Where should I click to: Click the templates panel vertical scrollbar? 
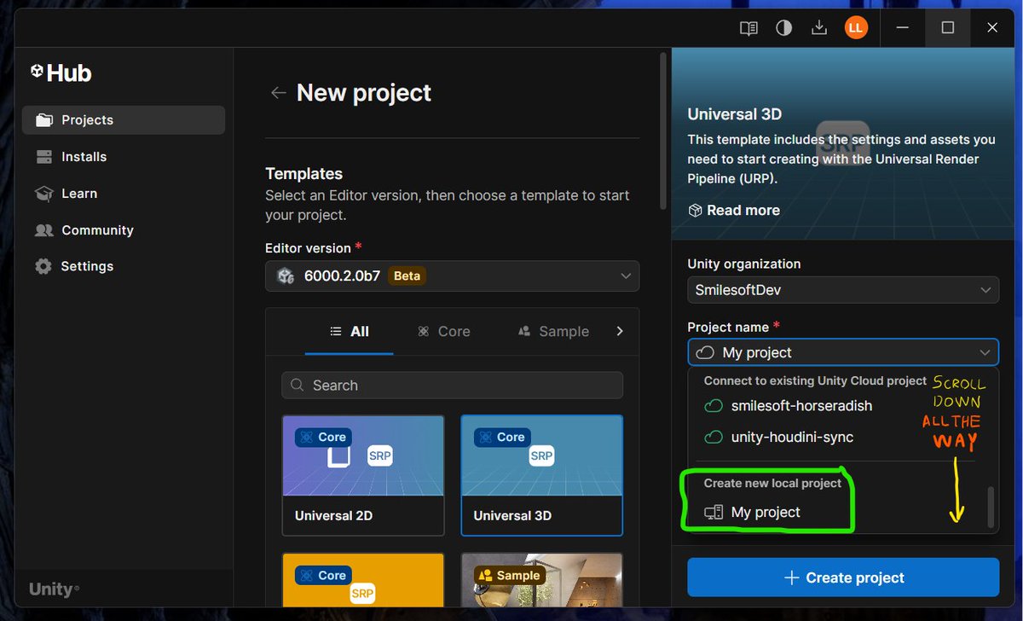664,132
